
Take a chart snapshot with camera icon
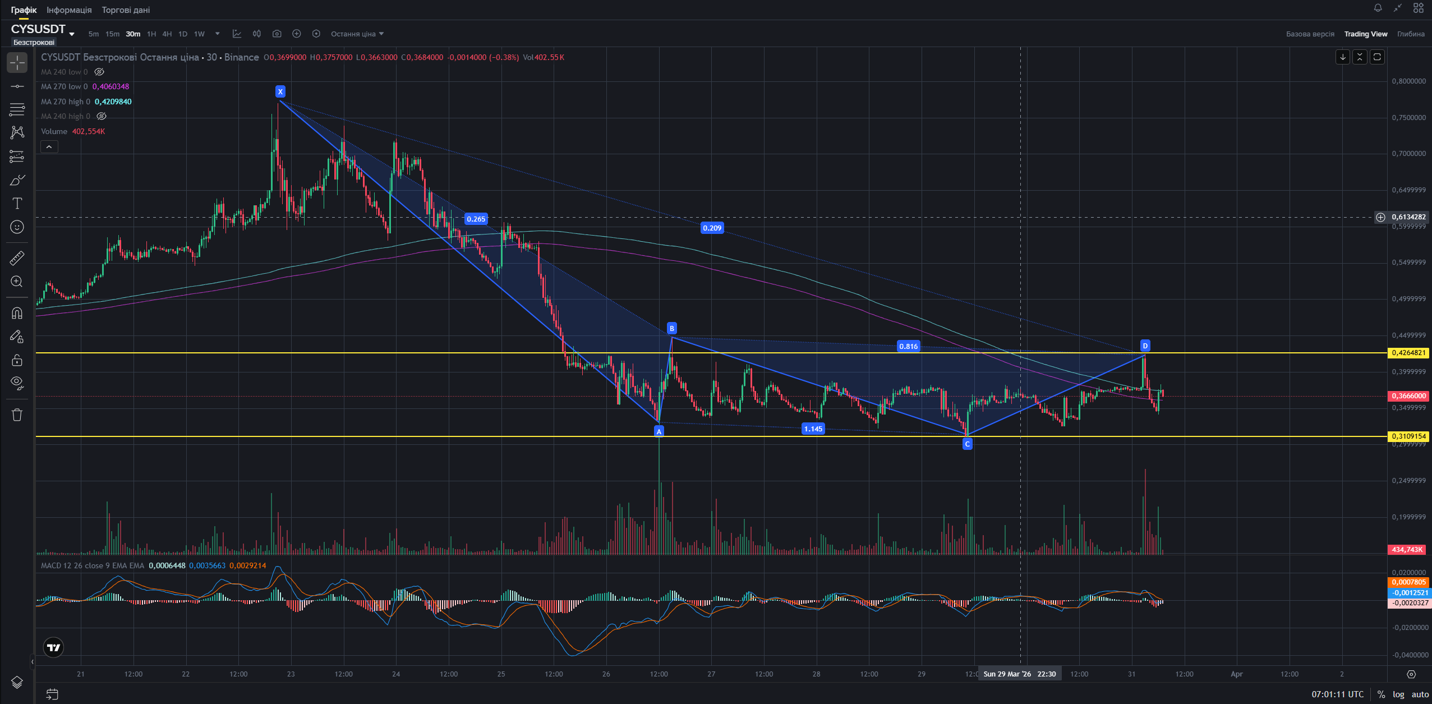277,34
